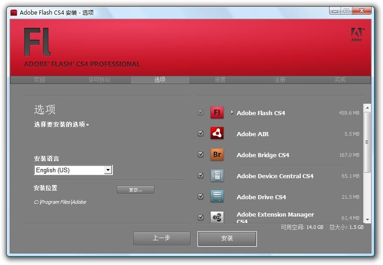Click 更改... to change the install location
Screen dimensions: 383x265
135,190
